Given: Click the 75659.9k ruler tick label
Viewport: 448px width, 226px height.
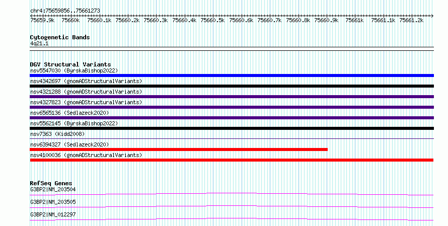Looking at the screenshot, I should (x=42, y=20).
